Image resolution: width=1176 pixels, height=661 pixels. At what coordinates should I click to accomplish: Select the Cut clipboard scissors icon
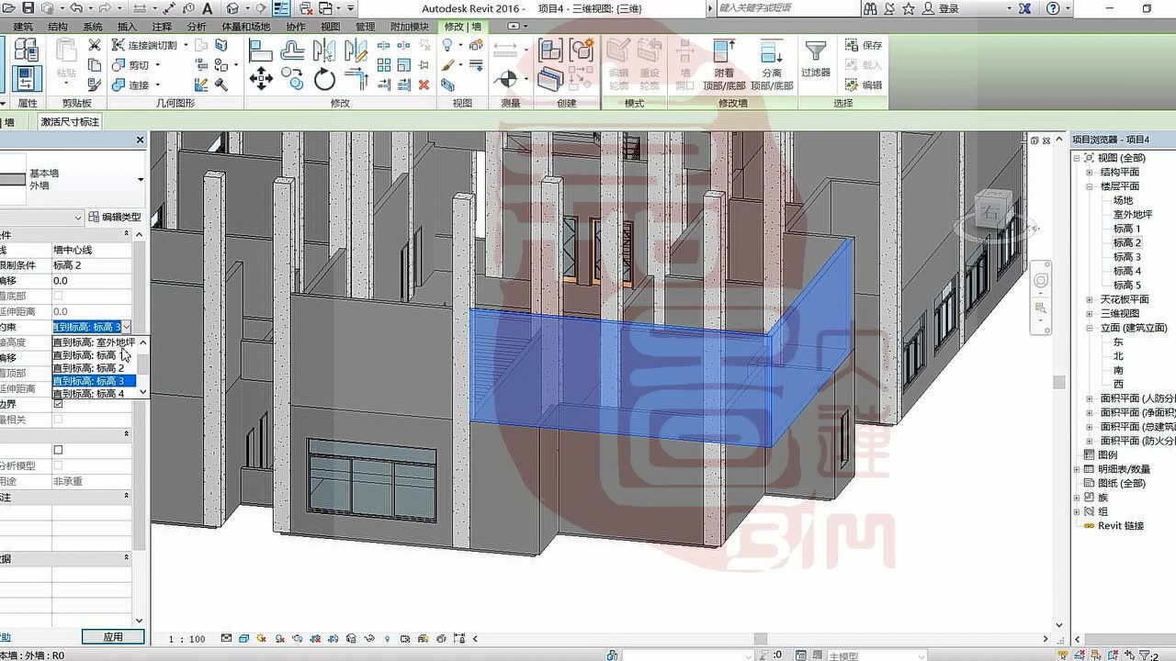pyautogui.click(x=95, y=45)
